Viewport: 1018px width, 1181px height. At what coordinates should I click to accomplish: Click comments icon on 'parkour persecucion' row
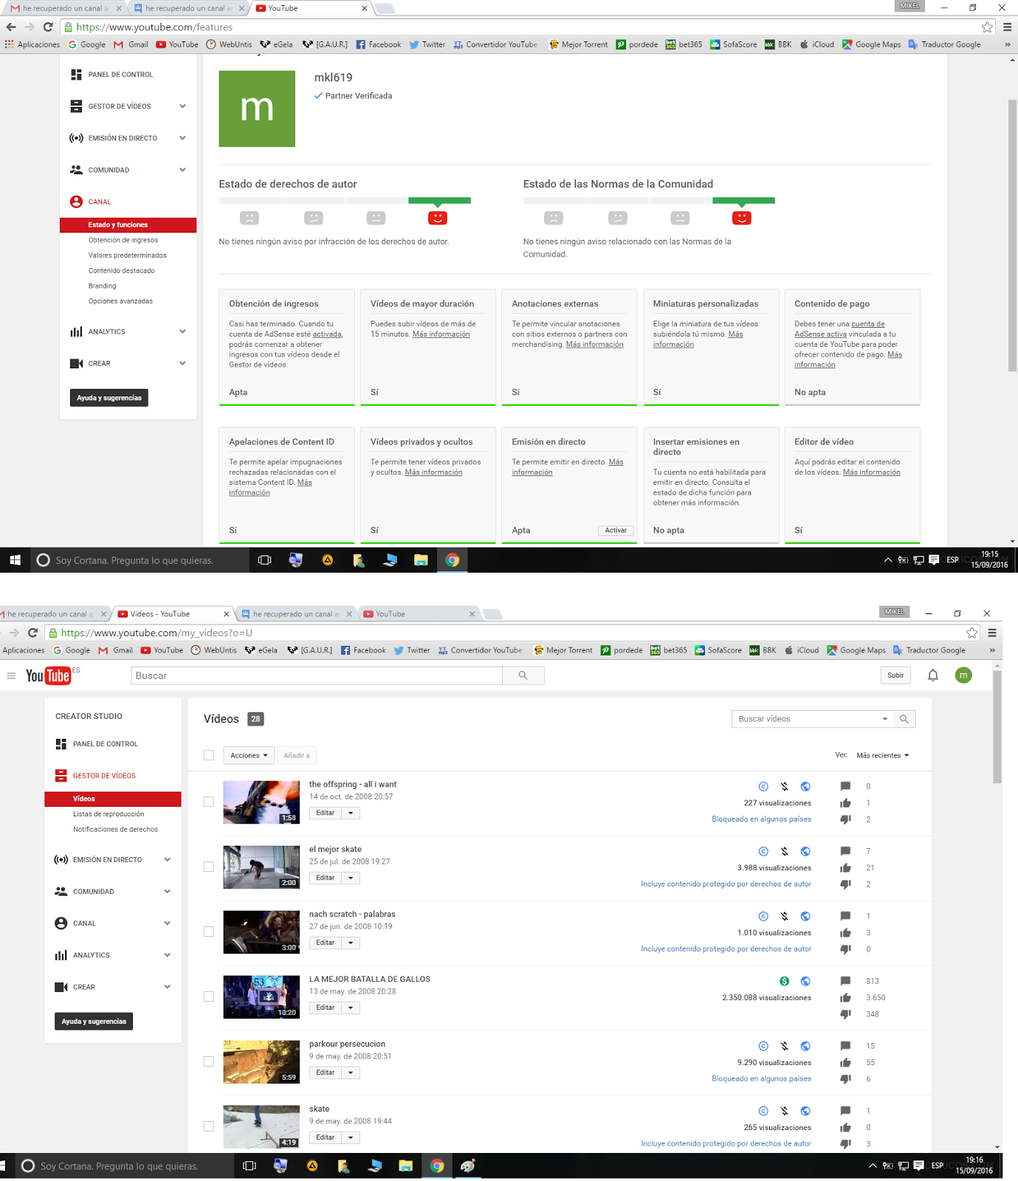tap(845, 1046)
